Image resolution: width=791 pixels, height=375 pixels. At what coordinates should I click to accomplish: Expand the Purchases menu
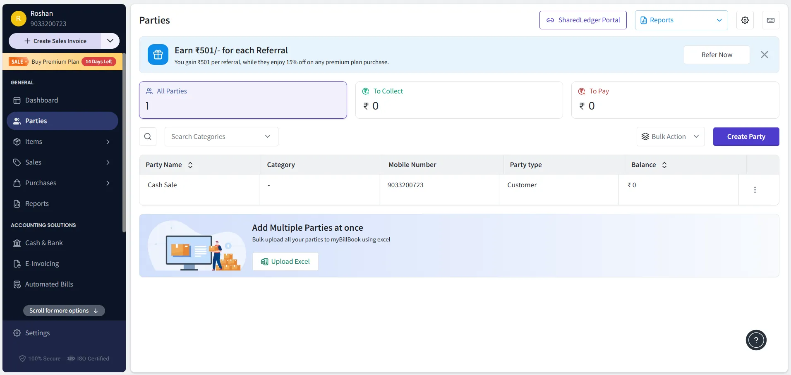tap(62, 183)
